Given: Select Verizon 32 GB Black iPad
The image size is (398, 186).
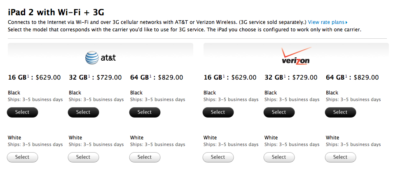Looking at the screenshot, I should [x=279, y=112].
